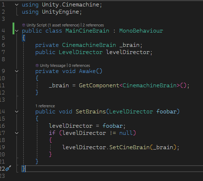Screen dimensions: 203x181
Task: Click the MonoBehaviour base class name
Action: click(x=141, y=31)
